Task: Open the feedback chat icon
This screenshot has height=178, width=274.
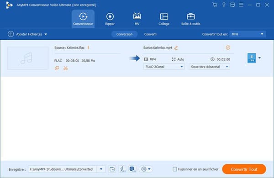Action: pyautogui.click(x=232, y=5)
